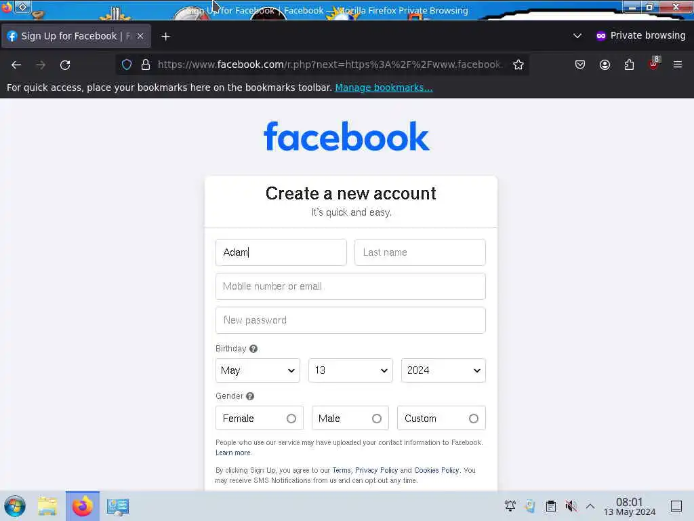Click the window menu icon in title bar
Viewport: 694px width, 521px height.
[22, 7]
